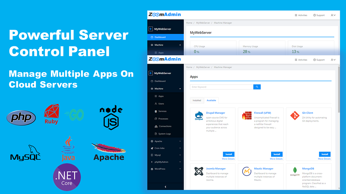Screen dimensions: 346x194
Task: Click the Disk Usage 13 % value
Action: (x=295, y=52)
